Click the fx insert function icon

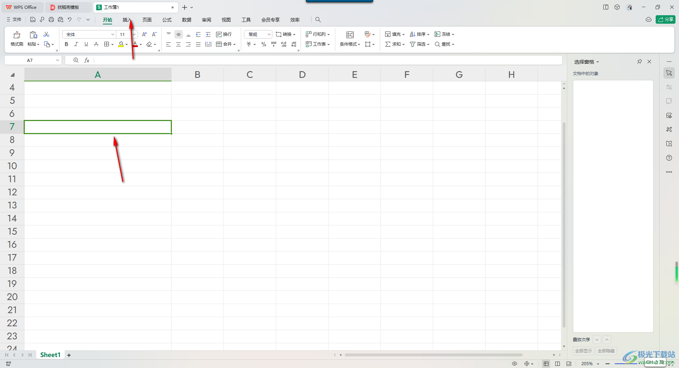87,61
